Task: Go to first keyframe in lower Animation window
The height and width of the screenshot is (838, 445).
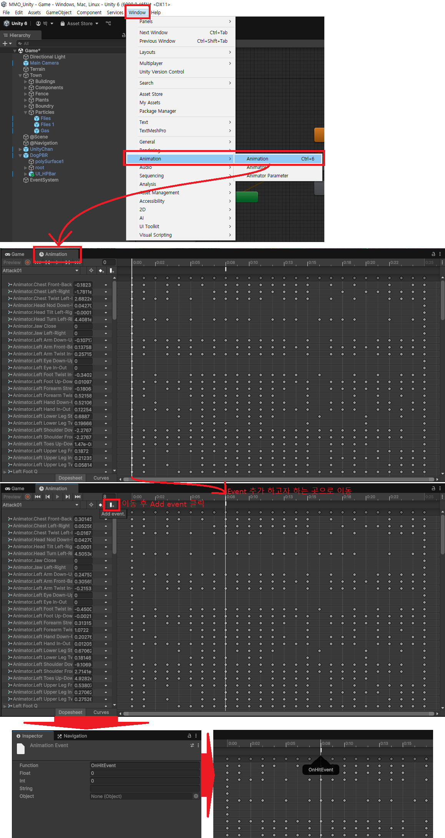Action: click(x=38, y=497)
